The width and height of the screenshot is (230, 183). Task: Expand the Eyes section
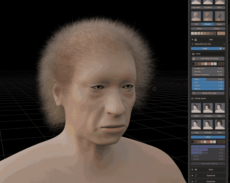pyautogui.click(x=192, y=170)
